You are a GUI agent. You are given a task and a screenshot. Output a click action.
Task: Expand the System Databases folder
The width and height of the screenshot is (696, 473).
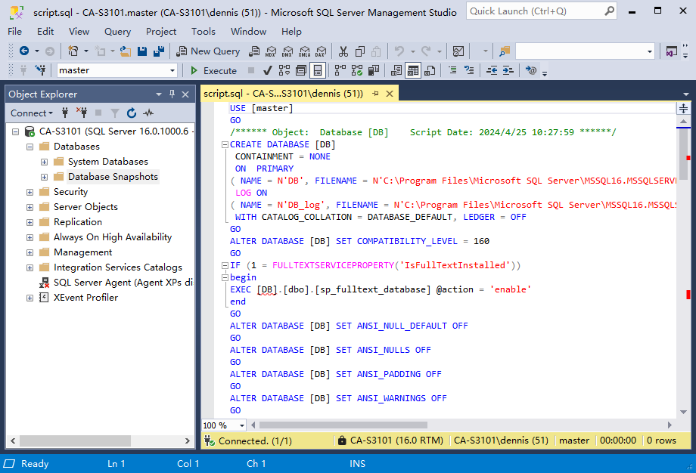[x=44, y=162]
